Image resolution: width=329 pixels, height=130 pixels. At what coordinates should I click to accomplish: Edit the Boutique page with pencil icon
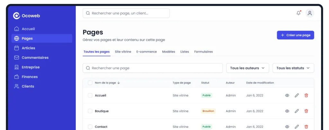(297, 111)
